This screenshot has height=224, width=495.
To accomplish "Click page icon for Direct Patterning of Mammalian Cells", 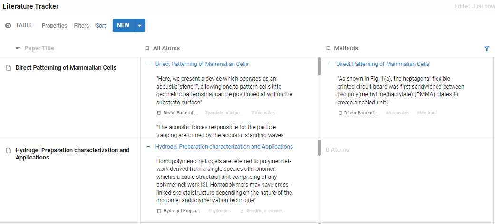I will pos(8,68).
